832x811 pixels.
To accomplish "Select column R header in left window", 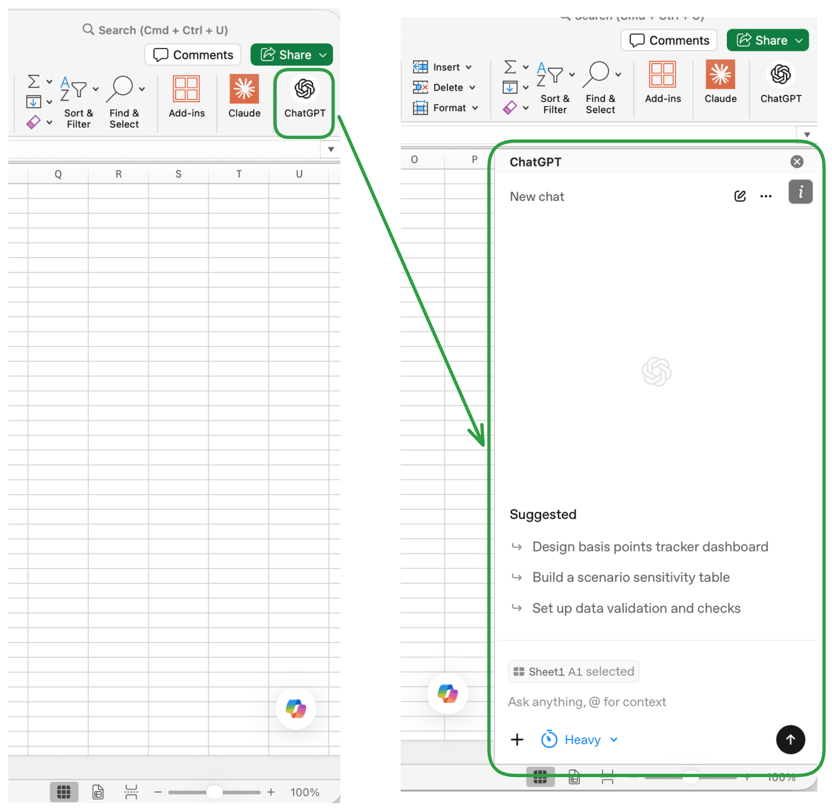I will [x=118, y=174].
